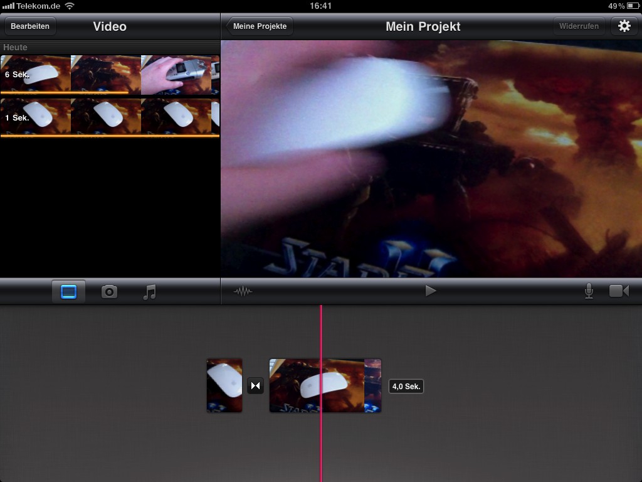This screenshot has width=642, height=482.
Task: Tap Bearbeiten in the Video panel
Action: click(x=29, y=26)
